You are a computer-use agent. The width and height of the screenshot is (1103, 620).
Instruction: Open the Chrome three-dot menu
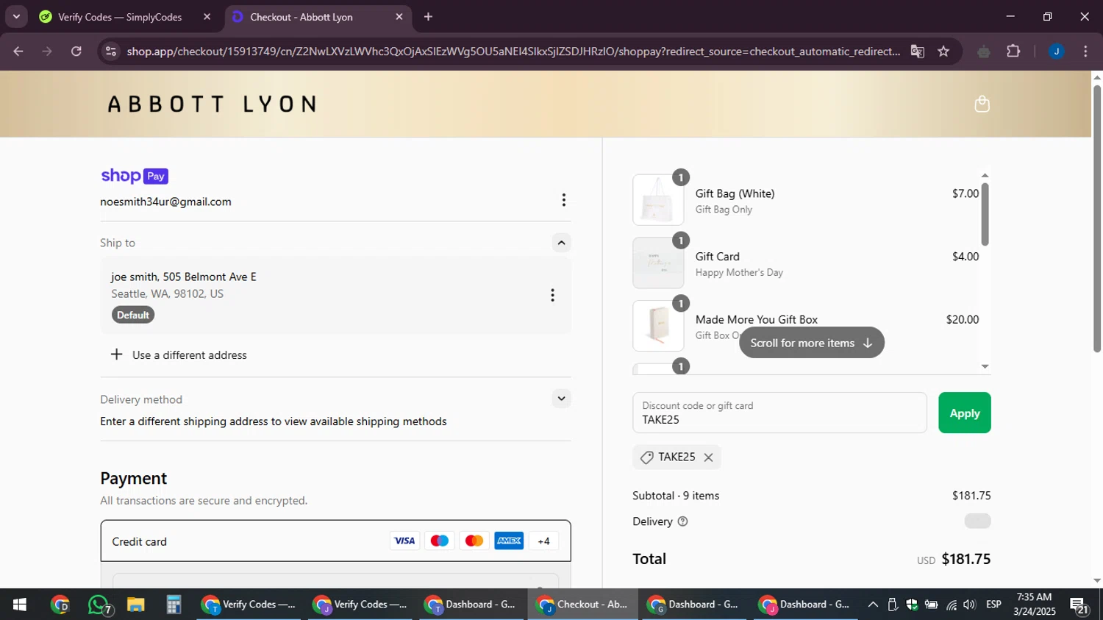tap(1085, 51)
